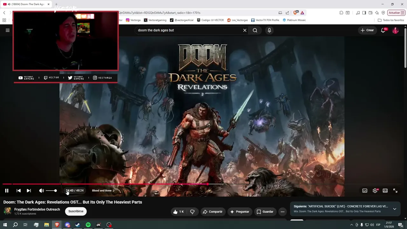
Task: Close the Doom browser tab
Action: point(48,4)
